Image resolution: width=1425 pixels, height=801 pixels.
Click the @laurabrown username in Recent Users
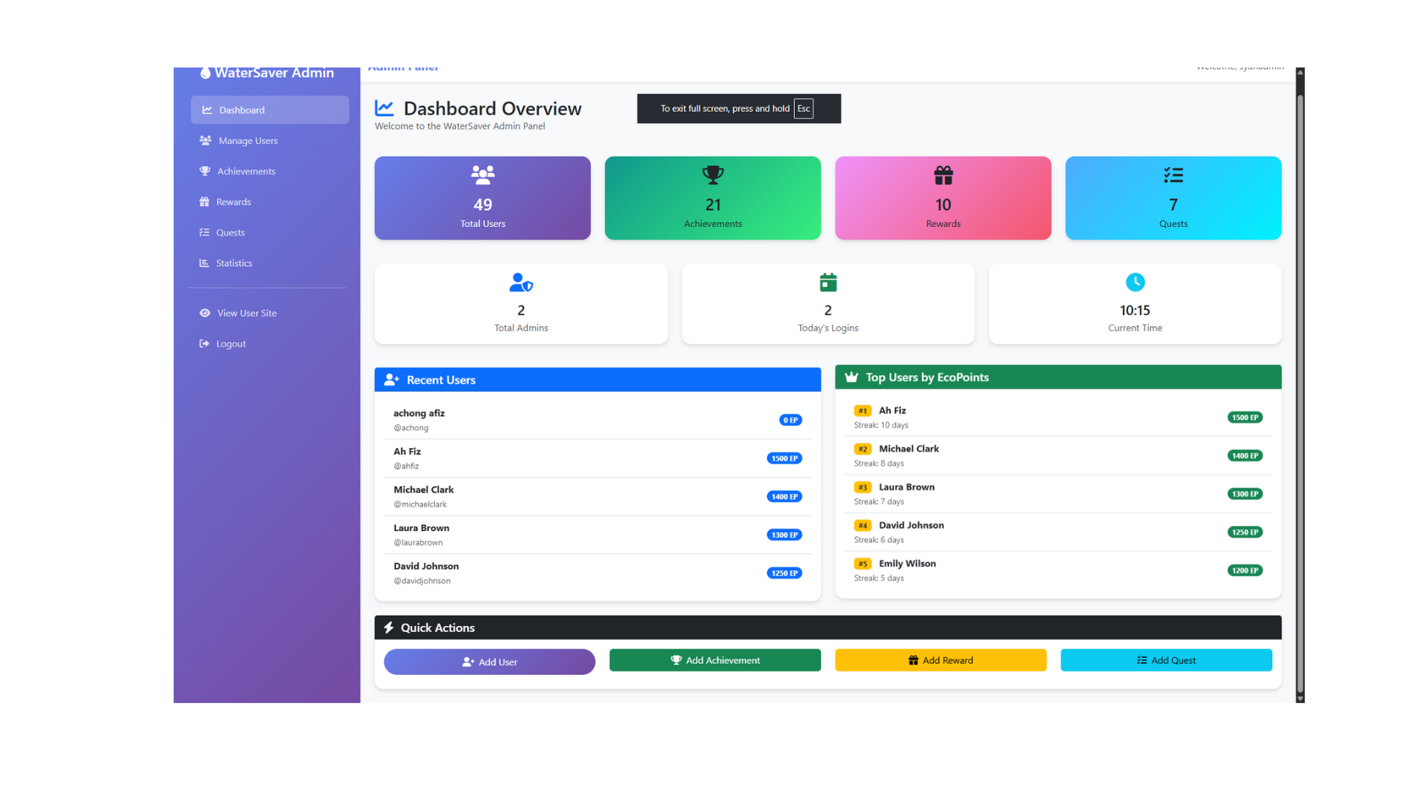click(418, 542)
